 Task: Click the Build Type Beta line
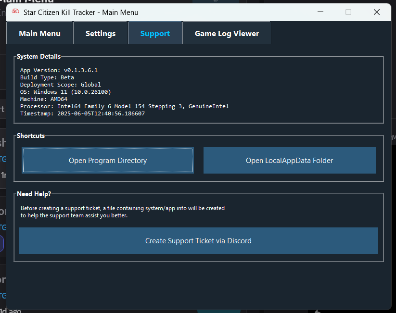pyautogui.click(x=47, y=77)
